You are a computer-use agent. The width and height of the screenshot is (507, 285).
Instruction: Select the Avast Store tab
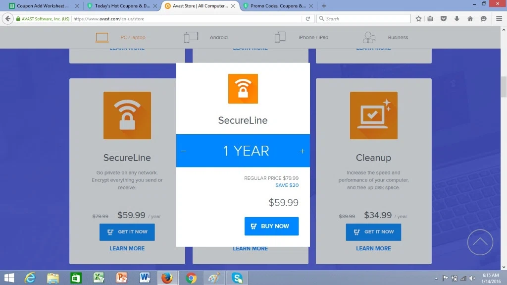click(200, 6)
